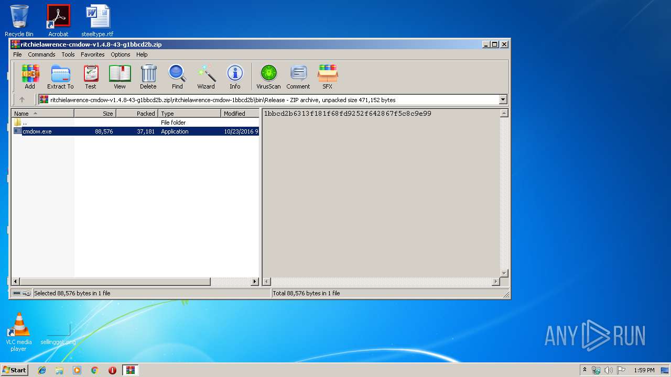Show archive Info icon
Image resolution: width=671 pixels, height=377 pixels.
pyautogui.click(x=235, y=76)
